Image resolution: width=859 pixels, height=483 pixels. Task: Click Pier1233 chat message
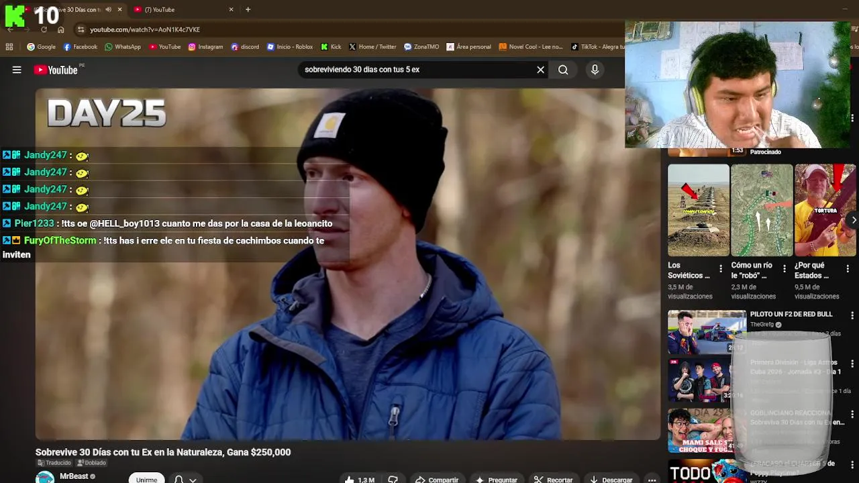tap(168, 223)
